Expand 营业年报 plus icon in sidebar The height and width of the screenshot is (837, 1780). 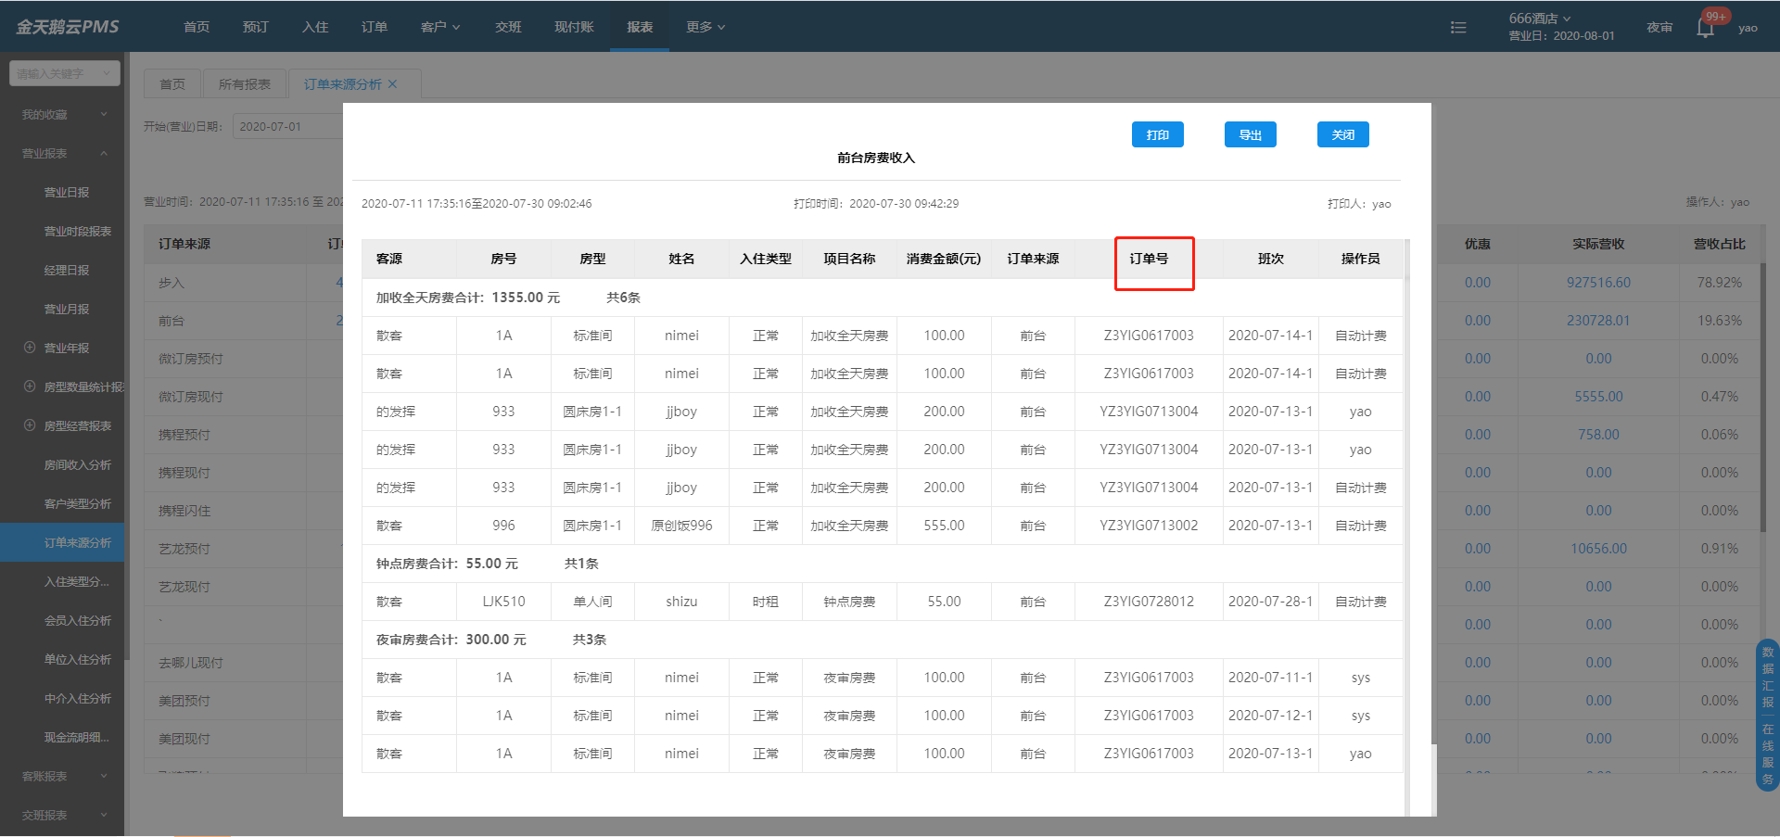pyautogui.click(x=30, y=348)
